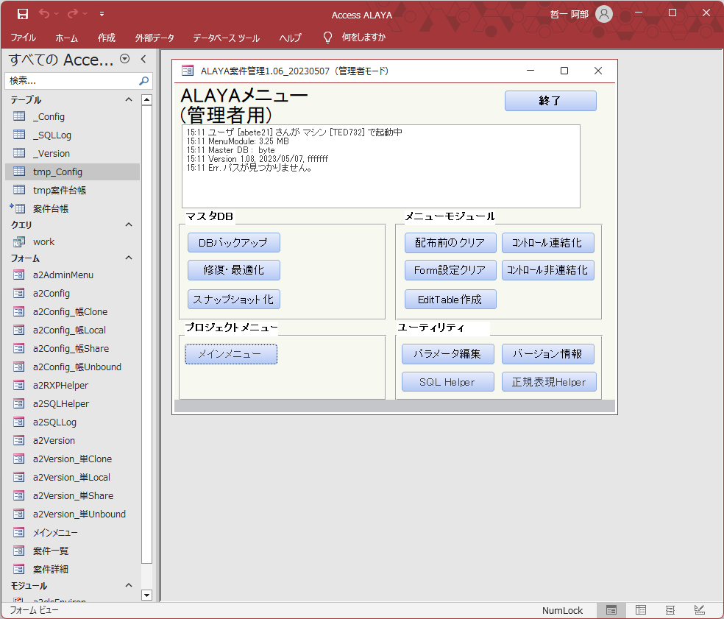Screen dimensions: 724x619
Task: Select the 案件一覧 form icon
Action: 19,551
